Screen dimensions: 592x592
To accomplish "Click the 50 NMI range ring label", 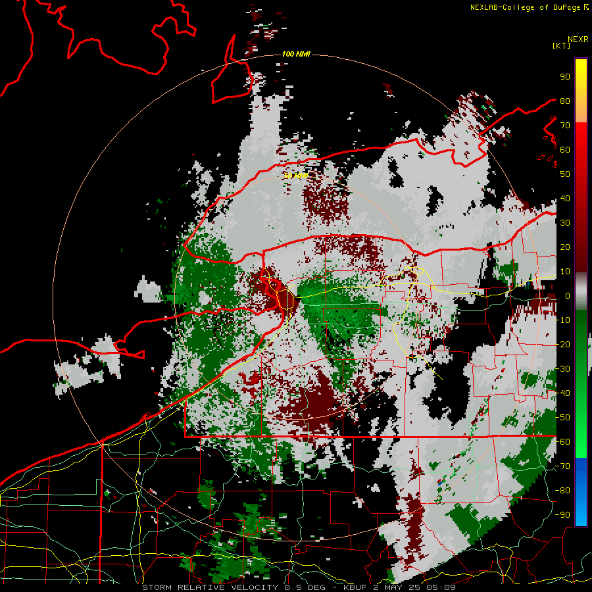I will pos(296,176).
